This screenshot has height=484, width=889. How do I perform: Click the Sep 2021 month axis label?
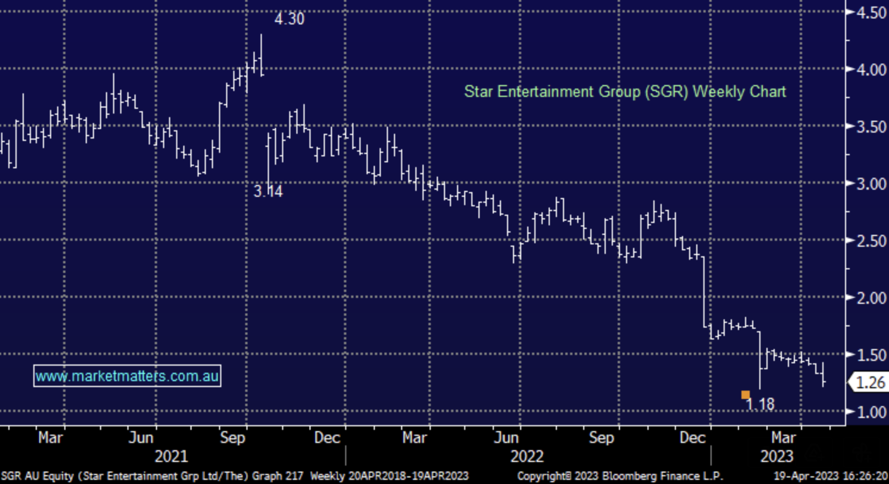[x=232, y=438]
